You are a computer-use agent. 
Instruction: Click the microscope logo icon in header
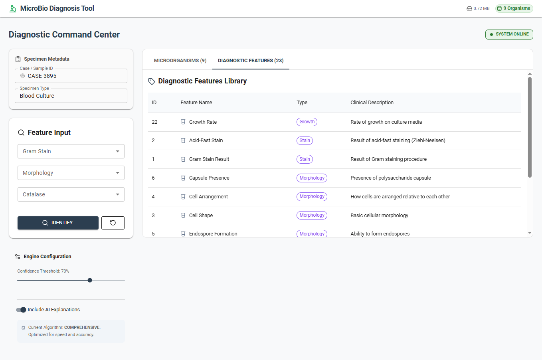[x=13, y=8]
